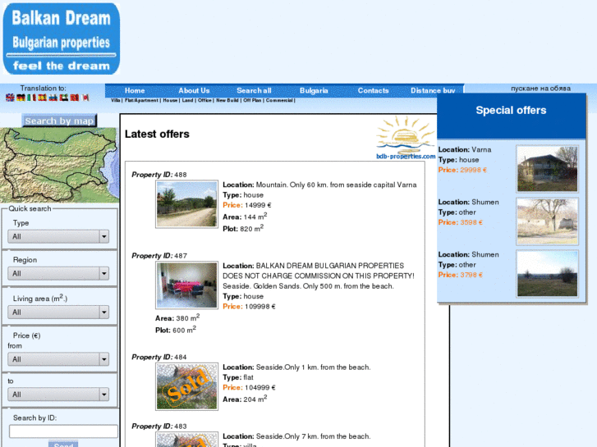Select the Italian flag translation icon
The width and height of the screenshot is (597, 447).
pos(31,98)
